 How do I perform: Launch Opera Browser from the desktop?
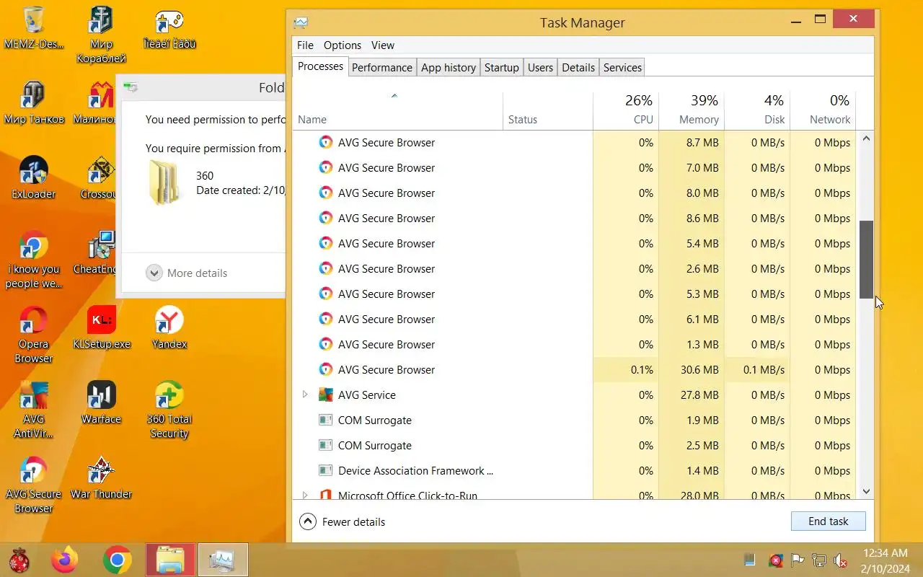point(33,335)
